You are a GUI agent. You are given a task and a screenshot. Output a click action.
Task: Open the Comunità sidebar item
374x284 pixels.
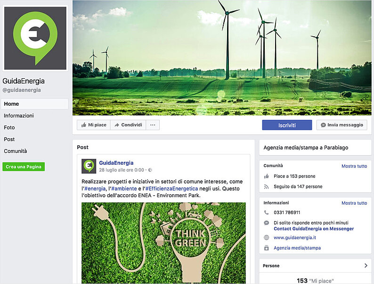click(16, 151)
